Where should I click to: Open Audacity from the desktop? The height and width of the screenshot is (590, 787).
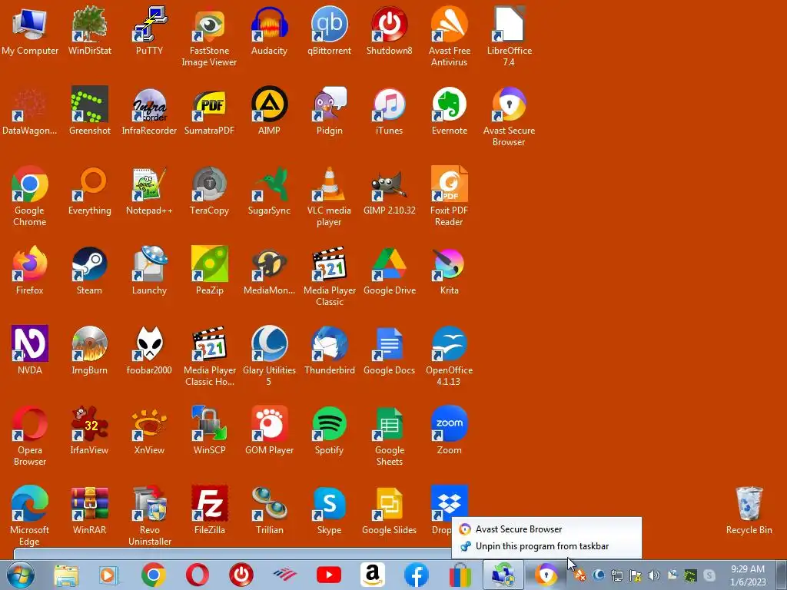(x=269, y=30)
